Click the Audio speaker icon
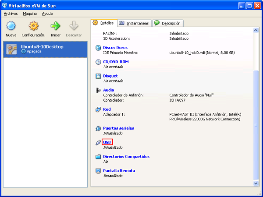This screenshot has height=197, width=263. pyautogui.click(x=98, y=90)
